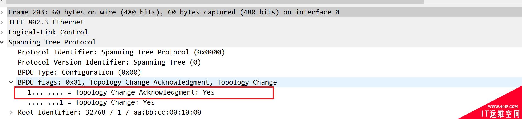The image size is (522, 119).
Task: Click the IT运维空间 watermark logo
Action: [x=501, y=114]
